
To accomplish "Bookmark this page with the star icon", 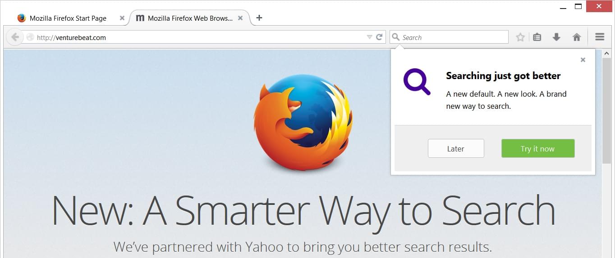I will pos(520,37).
